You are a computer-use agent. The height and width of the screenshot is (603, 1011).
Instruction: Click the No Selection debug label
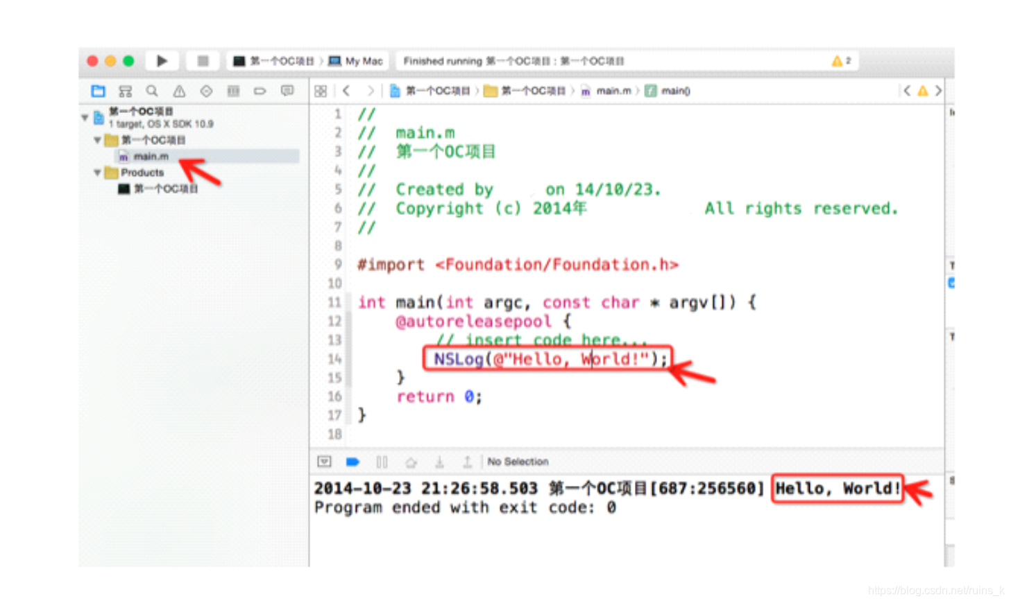(518, 462)
